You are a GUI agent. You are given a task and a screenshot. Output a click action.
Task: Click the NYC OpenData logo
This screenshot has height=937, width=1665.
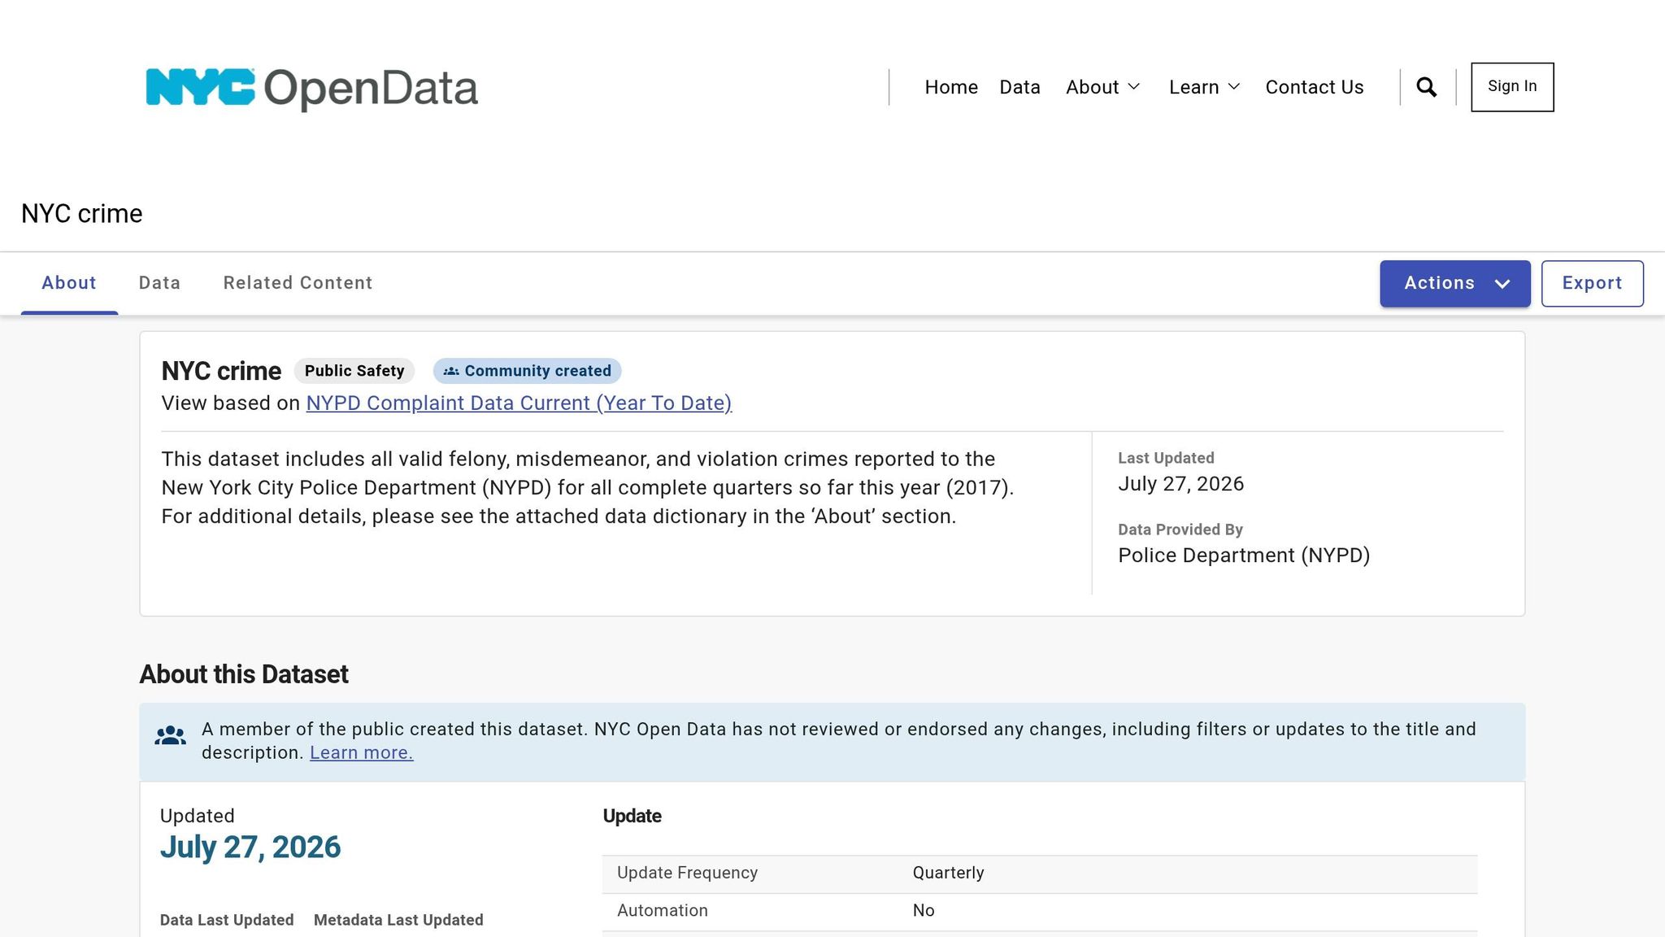point(311,88)
